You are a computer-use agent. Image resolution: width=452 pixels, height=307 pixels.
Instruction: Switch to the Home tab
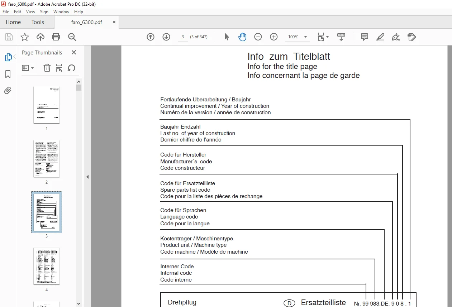tap(13, 22)
